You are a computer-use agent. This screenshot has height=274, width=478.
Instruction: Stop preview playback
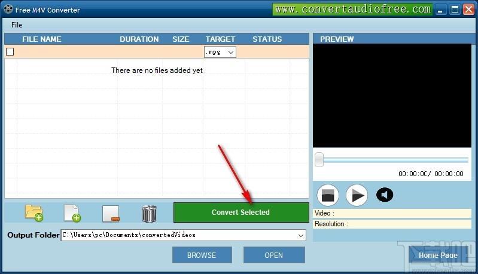coord(328,195)
